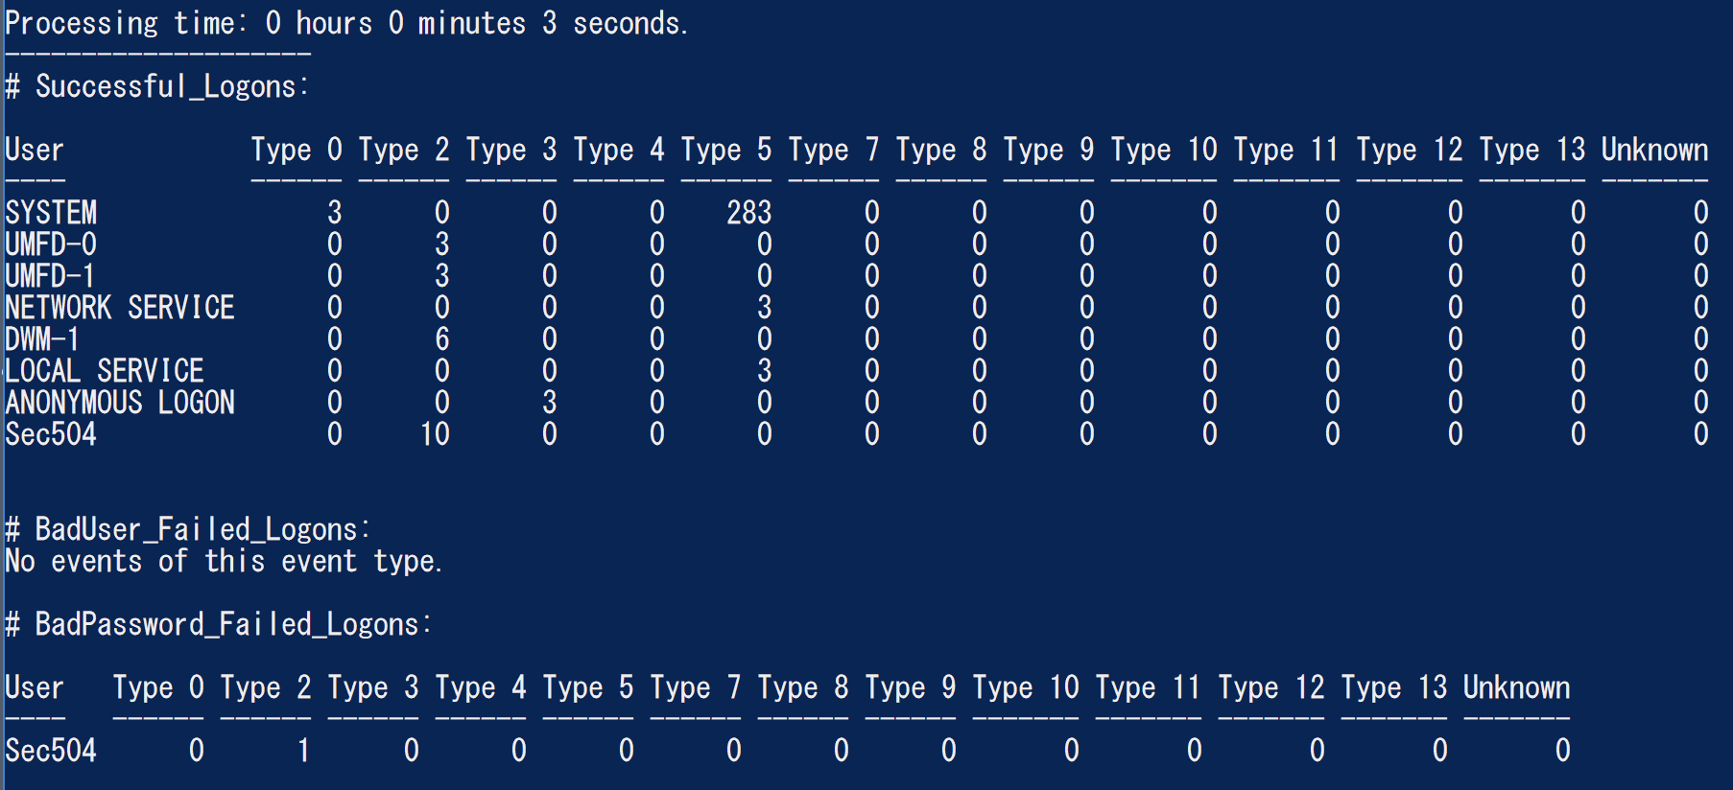This screenshot has height=790, width=1733.
Task: Click the value 10 in Sec504 row
Action: (435, 433)
